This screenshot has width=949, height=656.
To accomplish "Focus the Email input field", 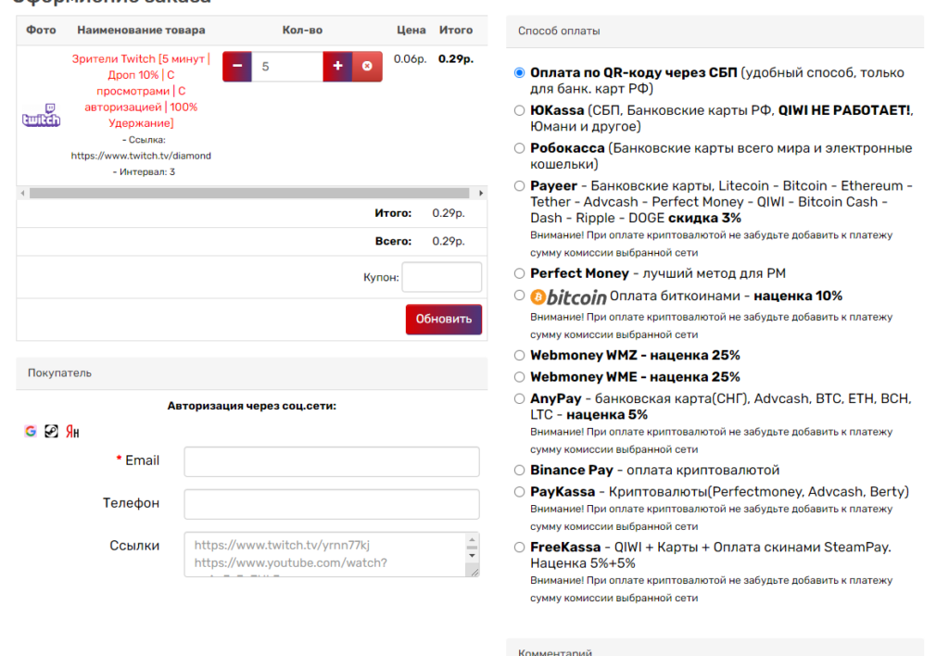I will coord(332,461).
